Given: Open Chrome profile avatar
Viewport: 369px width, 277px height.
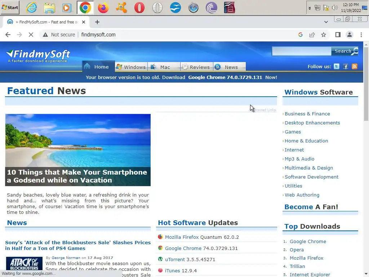Looking at the screenshot, I should (350, 35).
